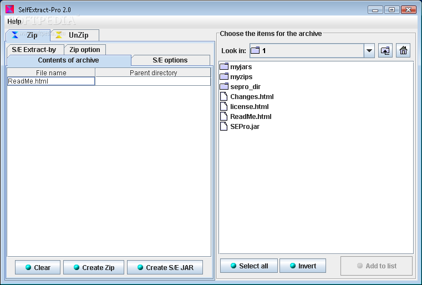
Task: Select the SEPro.jar file
Action: click(x=240, y=126)
